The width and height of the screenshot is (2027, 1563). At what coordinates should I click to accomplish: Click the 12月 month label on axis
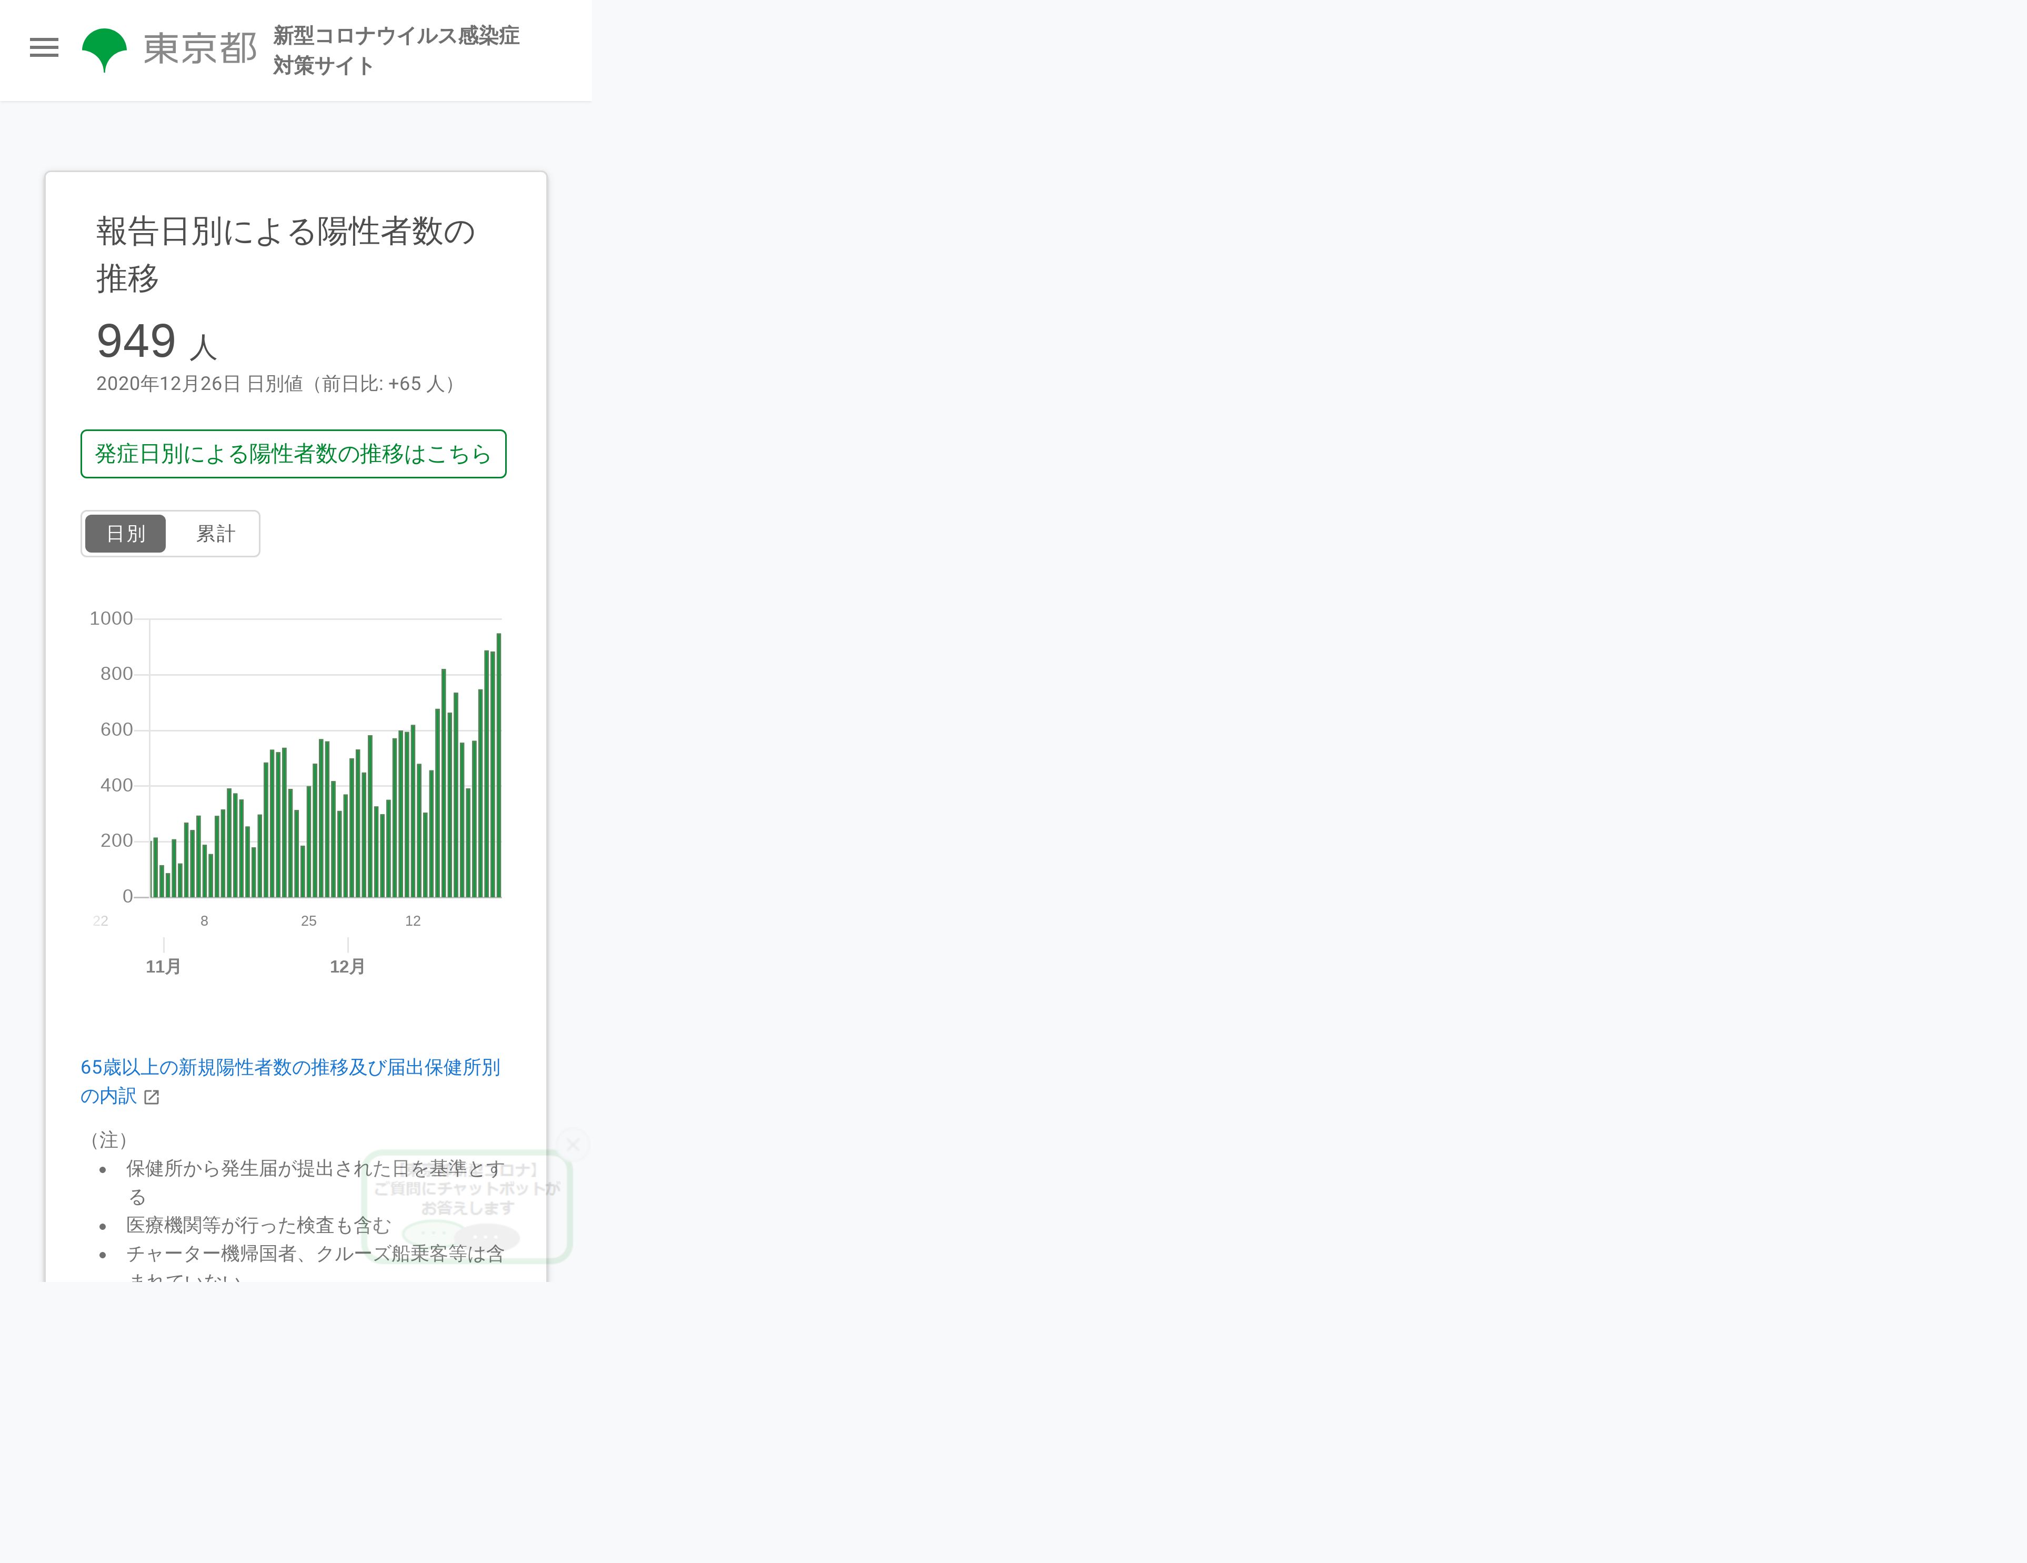click(347, 966)
